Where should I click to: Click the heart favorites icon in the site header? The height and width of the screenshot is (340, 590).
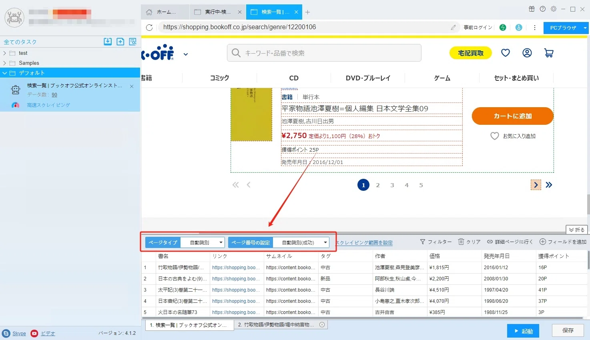(x=506, y=53)
